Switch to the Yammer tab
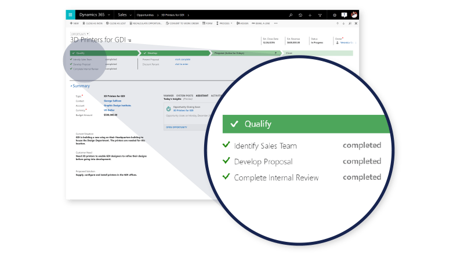The height and width of the screenshot is (261, 464). click(x=169, y=96)
